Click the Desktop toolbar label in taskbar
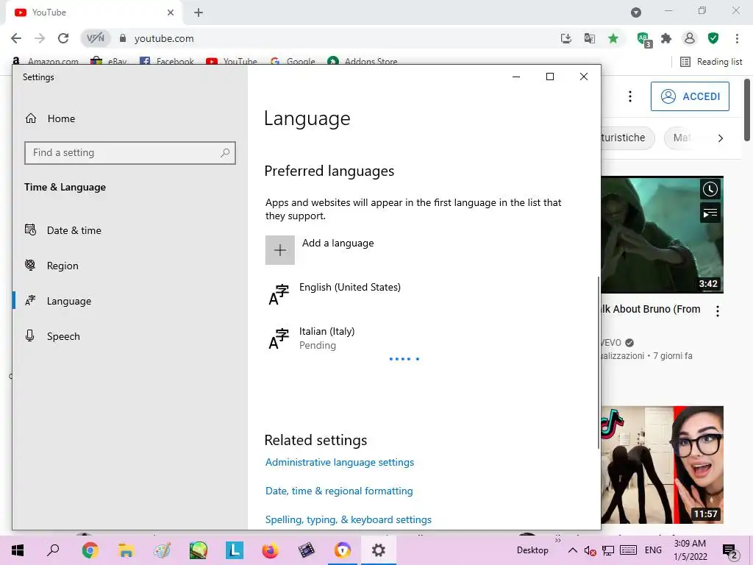This screenshot has height=565, width=753. pyautogui.click(x=532, y=550)
